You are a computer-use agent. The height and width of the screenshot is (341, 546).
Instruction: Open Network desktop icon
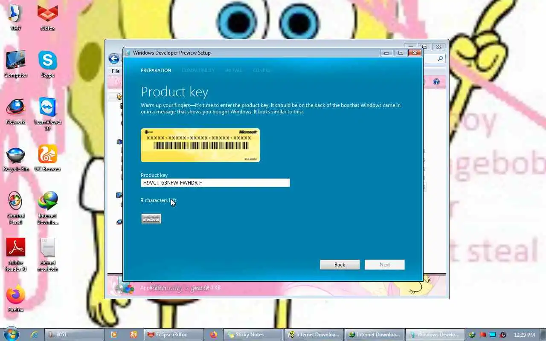coord(16,111)
